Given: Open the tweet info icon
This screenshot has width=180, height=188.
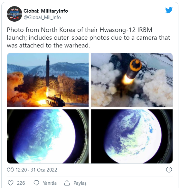Looking at the screenshot, I should tap(169, 170).
